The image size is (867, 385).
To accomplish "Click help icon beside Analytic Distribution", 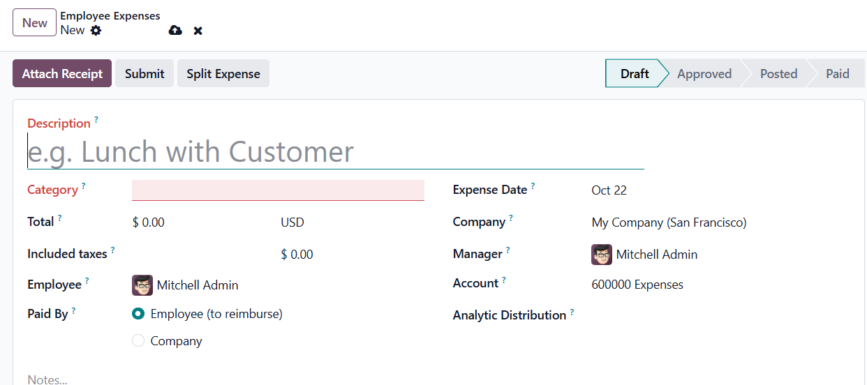I will (x=572, y=312).
